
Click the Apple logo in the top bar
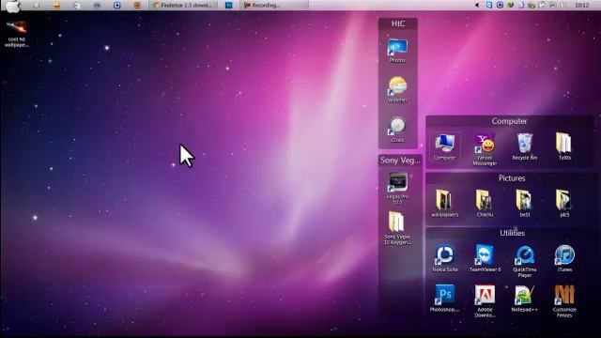(x=12, y=6)
